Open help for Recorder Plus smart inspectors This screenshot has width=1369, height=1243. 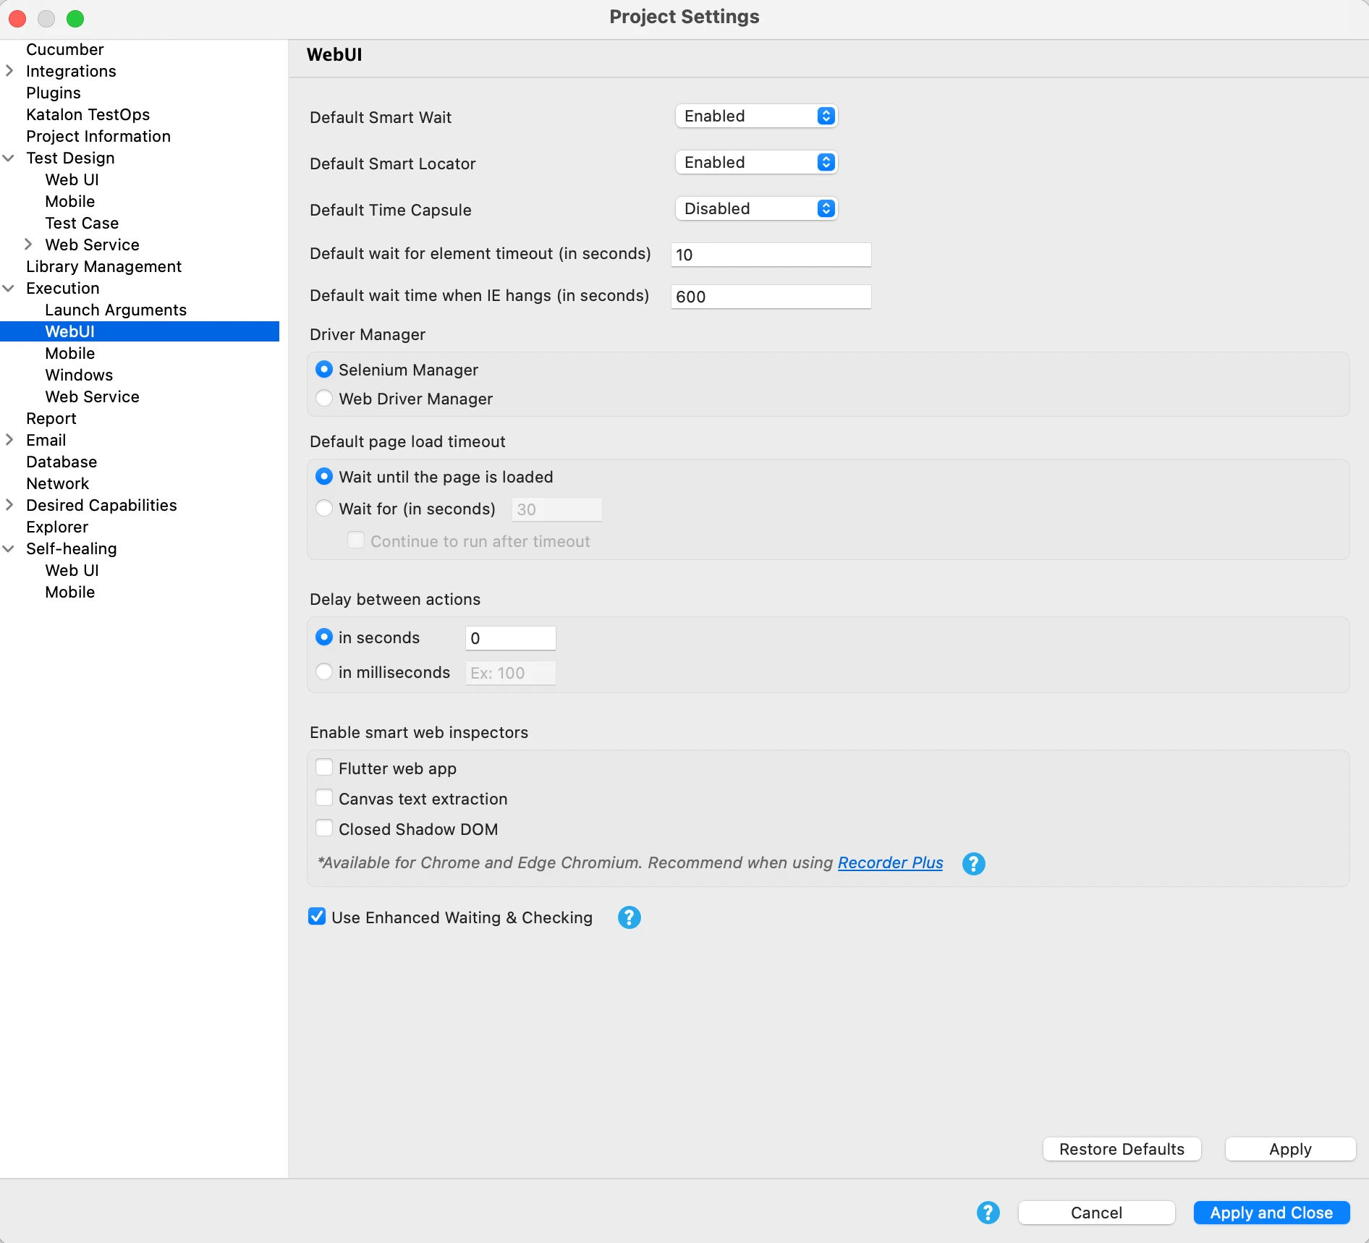pos(973,863)
